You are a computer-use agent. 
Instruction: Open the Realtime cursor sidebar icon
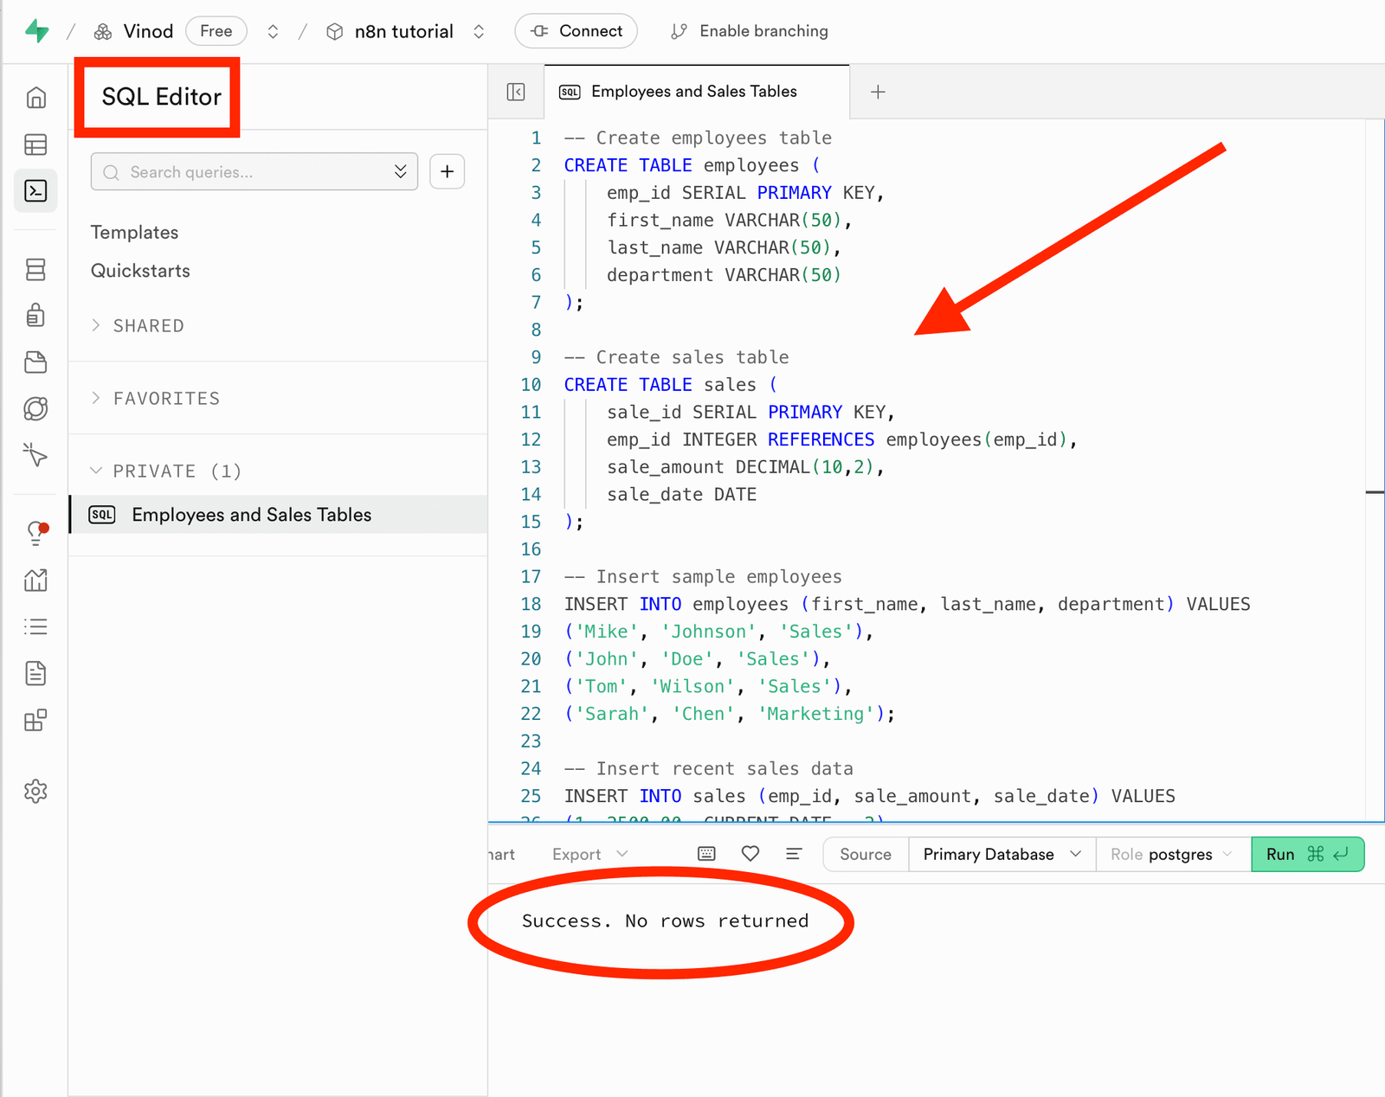[x=35, y=454]
